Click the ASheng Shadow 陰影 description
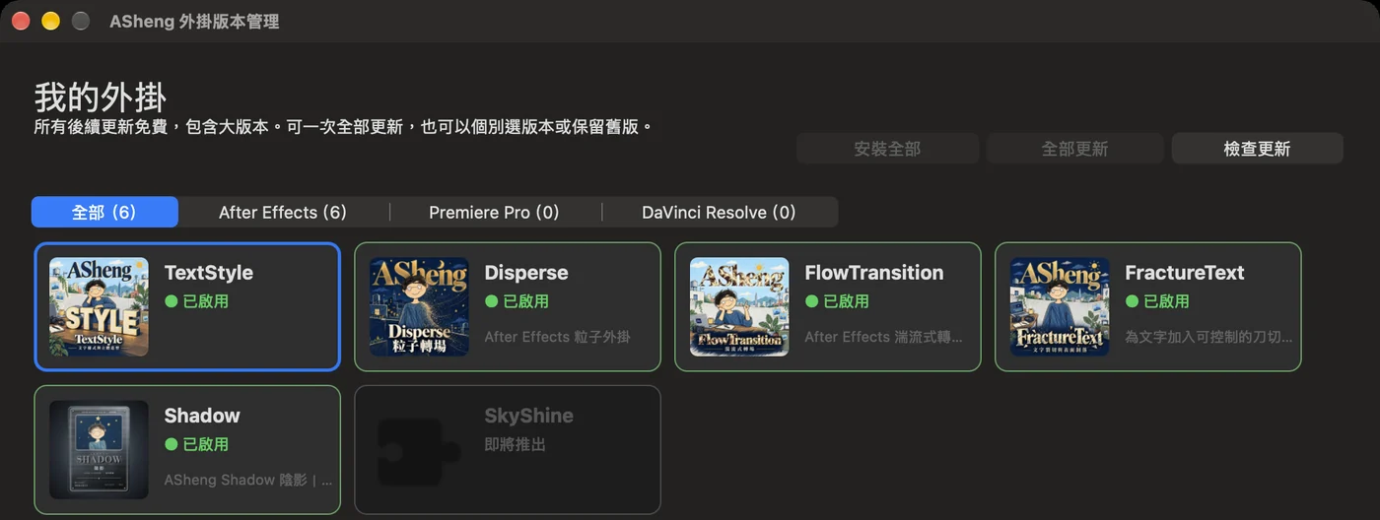The image size is (1380, 520). pyautogui.click(x=248, y=480)
